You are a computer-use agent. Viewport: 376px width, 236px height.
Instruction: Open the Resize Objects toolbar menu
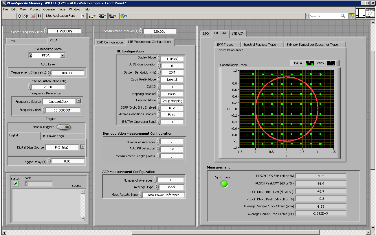tap(113, 16)
